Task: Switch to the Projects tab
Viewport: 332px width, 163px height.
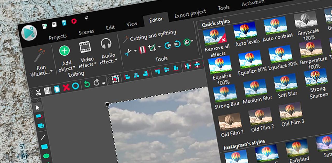Action: click(x=58, y=36)
